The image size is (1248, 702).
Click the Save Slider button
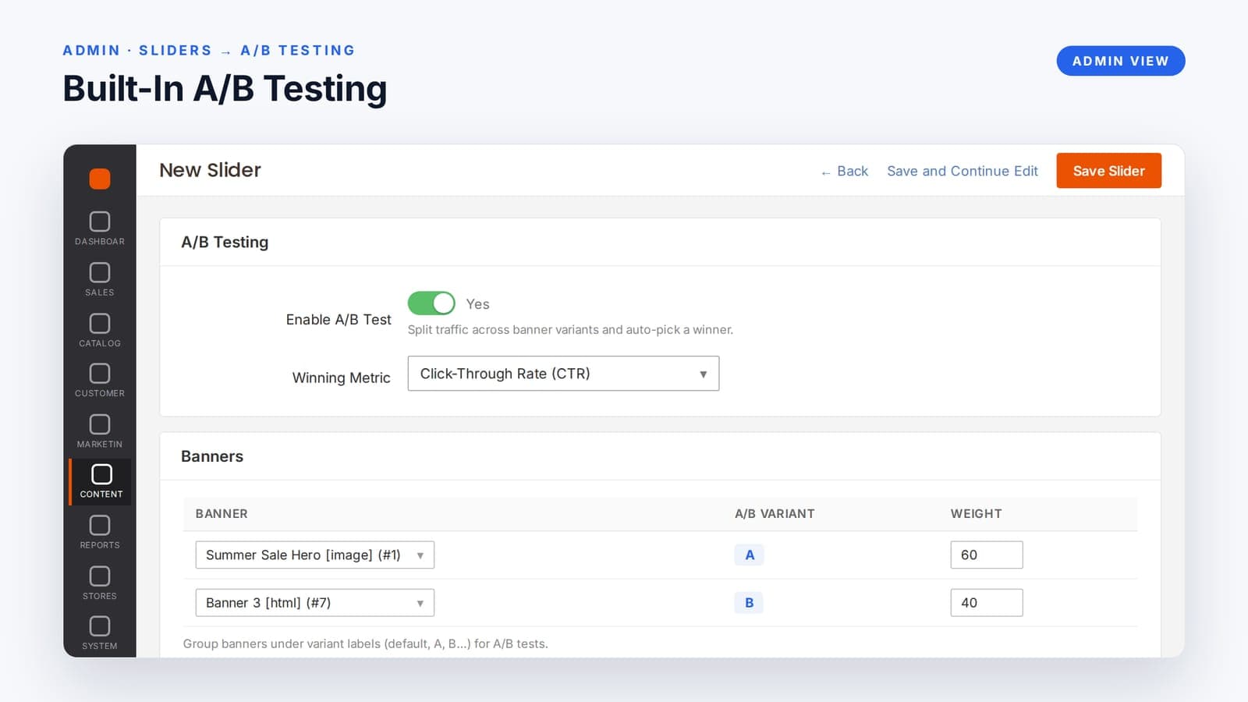pos(1108,171)
